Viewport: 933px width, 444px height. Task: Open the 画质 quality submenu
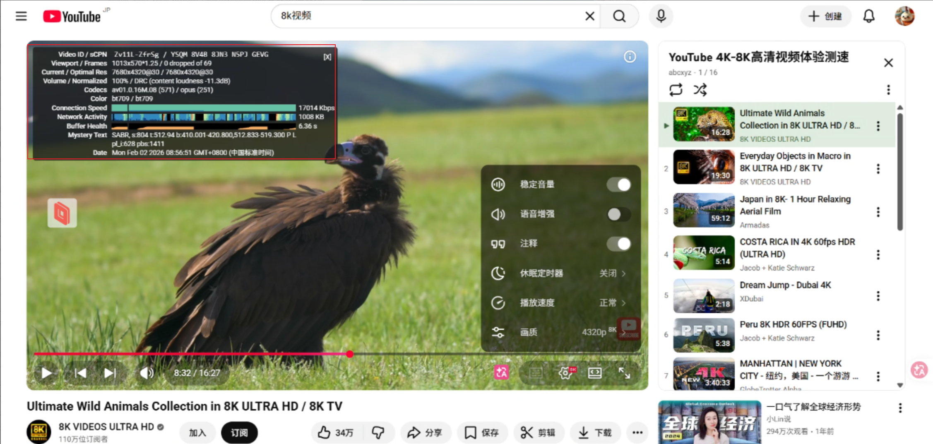tap(560, 332)
